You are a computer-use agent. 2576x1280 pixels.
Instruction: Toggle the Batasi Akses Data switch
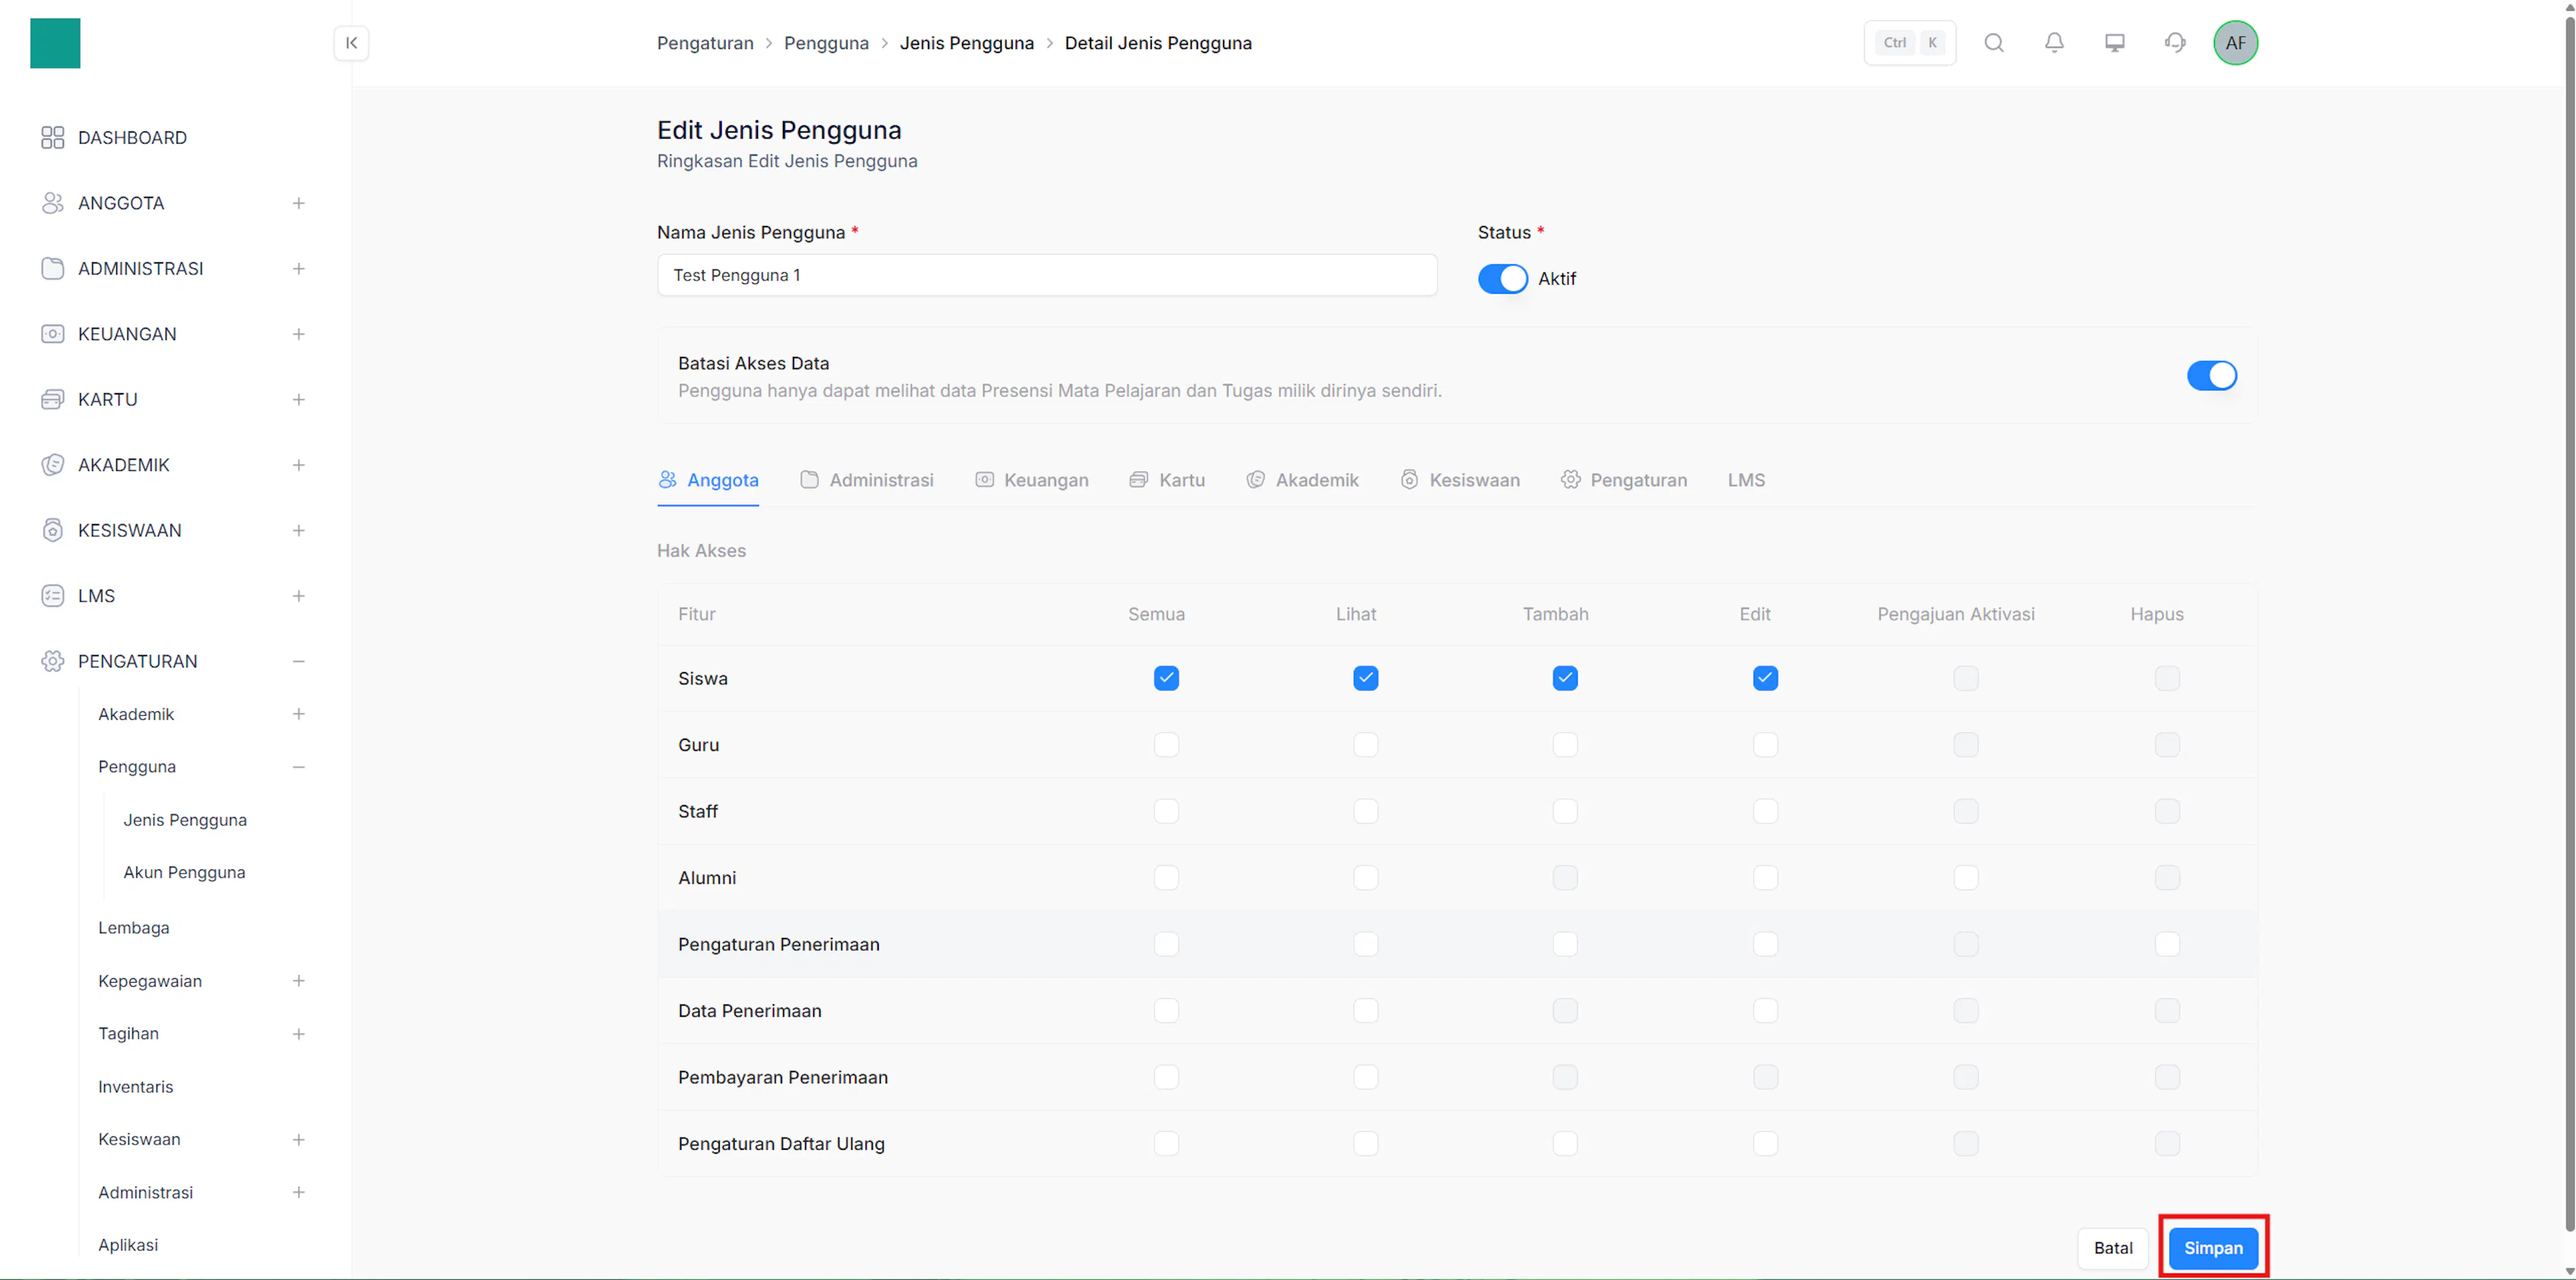(x=2211, y=376)
